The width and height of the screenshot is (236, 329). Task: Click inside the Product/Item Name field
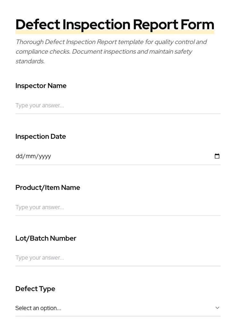[x=118, y=207]
